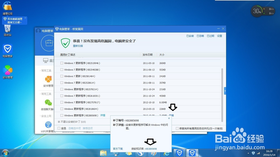Image resolution: width=280 pixels, height=157 pixels.
Task: Click the WeChat 微信聊天 backup icon
Action: [x=48, y=103]
